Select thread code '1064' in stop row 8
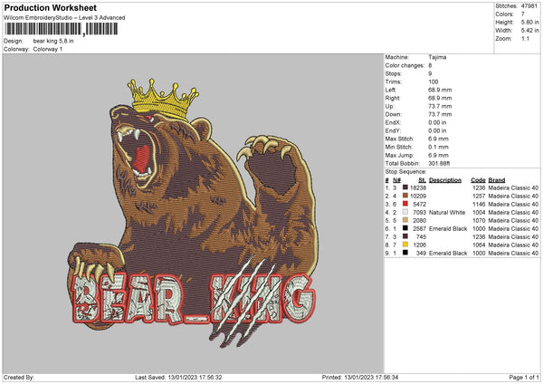Image resolution: width=543 pixels, height=384 pixels. tap(479, 245)
